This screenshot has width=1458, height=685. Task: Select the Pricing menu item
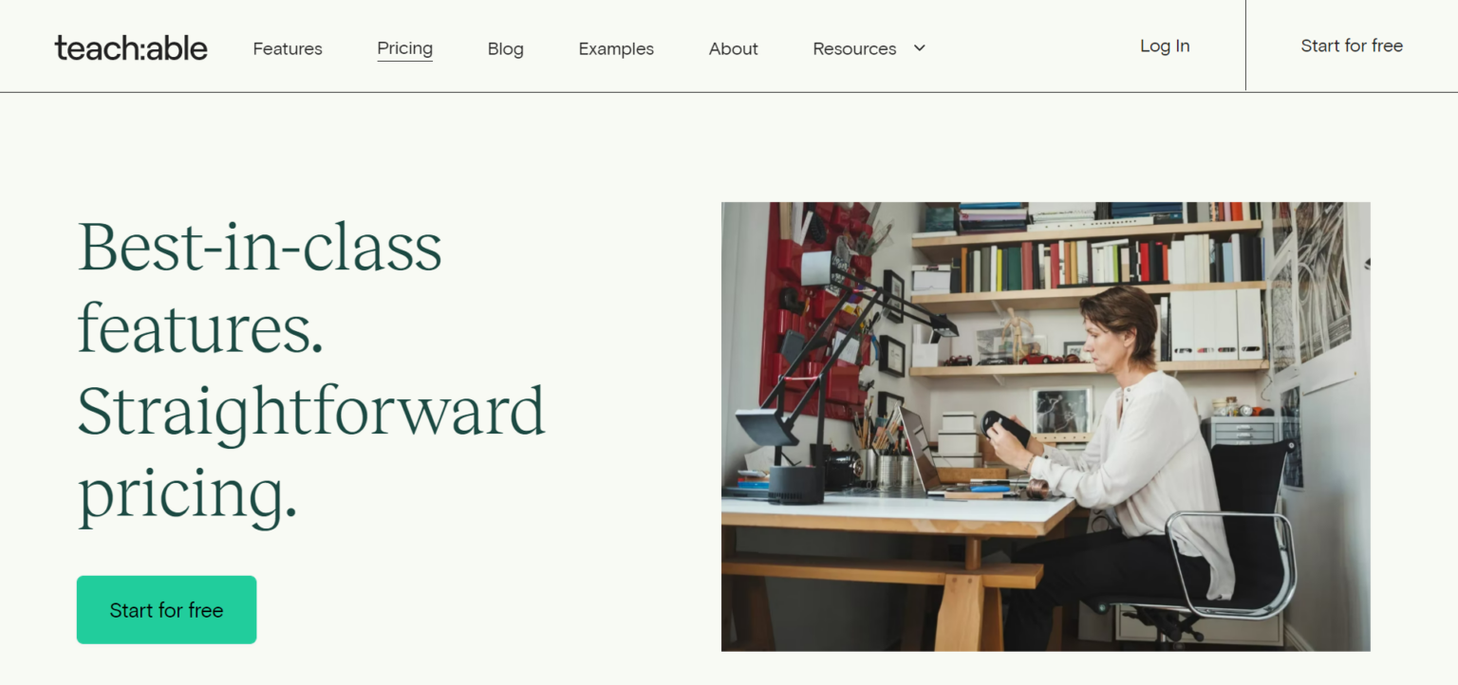tap(404, 48)
